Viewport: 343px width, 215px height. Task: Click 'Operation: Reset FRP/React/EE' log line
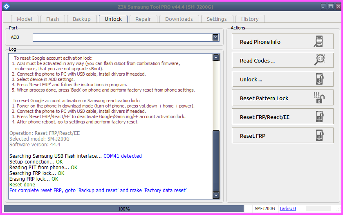point(45,133)
